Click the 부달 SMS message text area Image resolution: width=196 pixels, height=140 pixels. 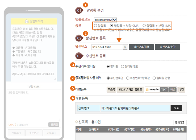(34, 105)
